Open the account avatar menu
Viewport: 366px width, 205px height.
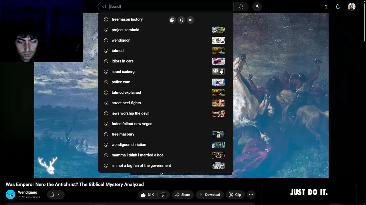pyautogui.click(x=352, y=7)
